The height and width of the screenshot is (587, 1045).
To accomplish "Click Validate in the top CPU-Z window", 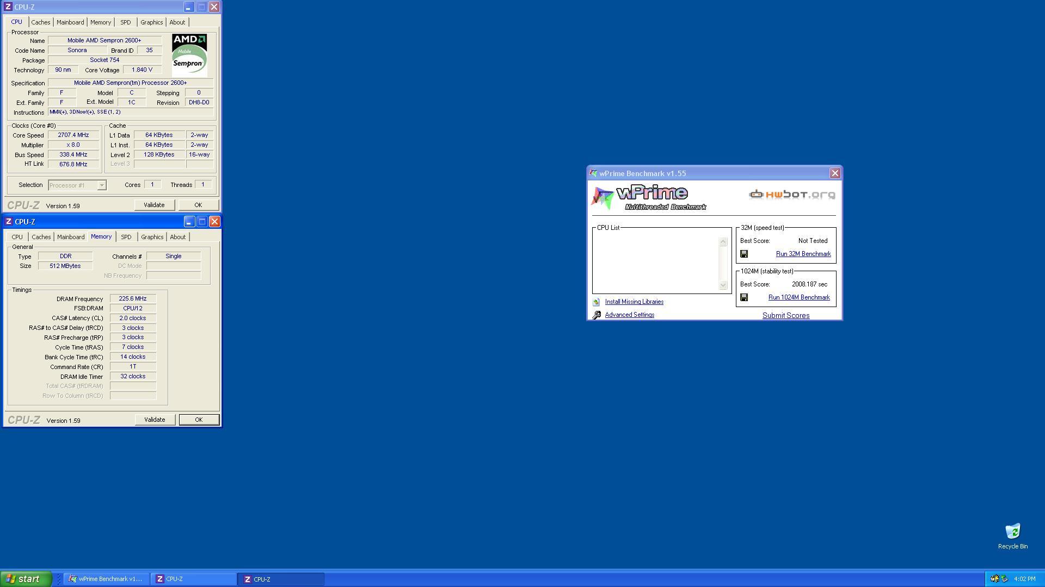I will (154, 205).
